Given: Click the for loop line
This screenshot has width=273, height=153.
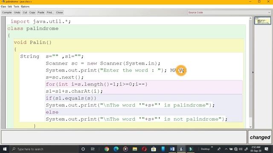Looking at the screenshot, I should [96, 84].
